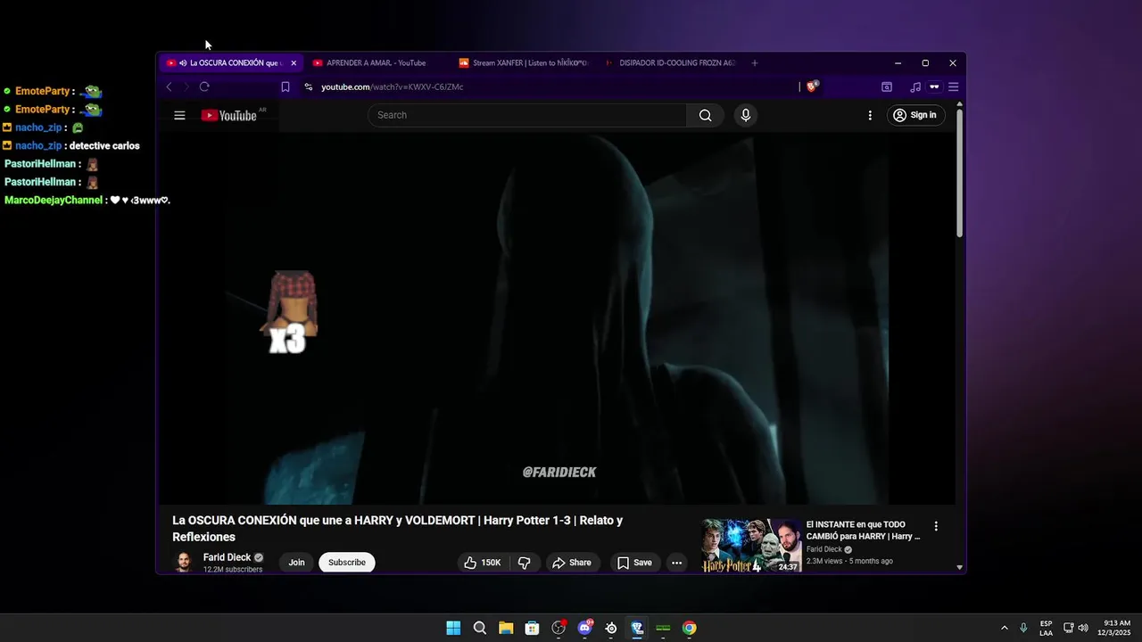Start voice search with microphone icon
This screenshot has height=642, width=1142.
(746, 115)
